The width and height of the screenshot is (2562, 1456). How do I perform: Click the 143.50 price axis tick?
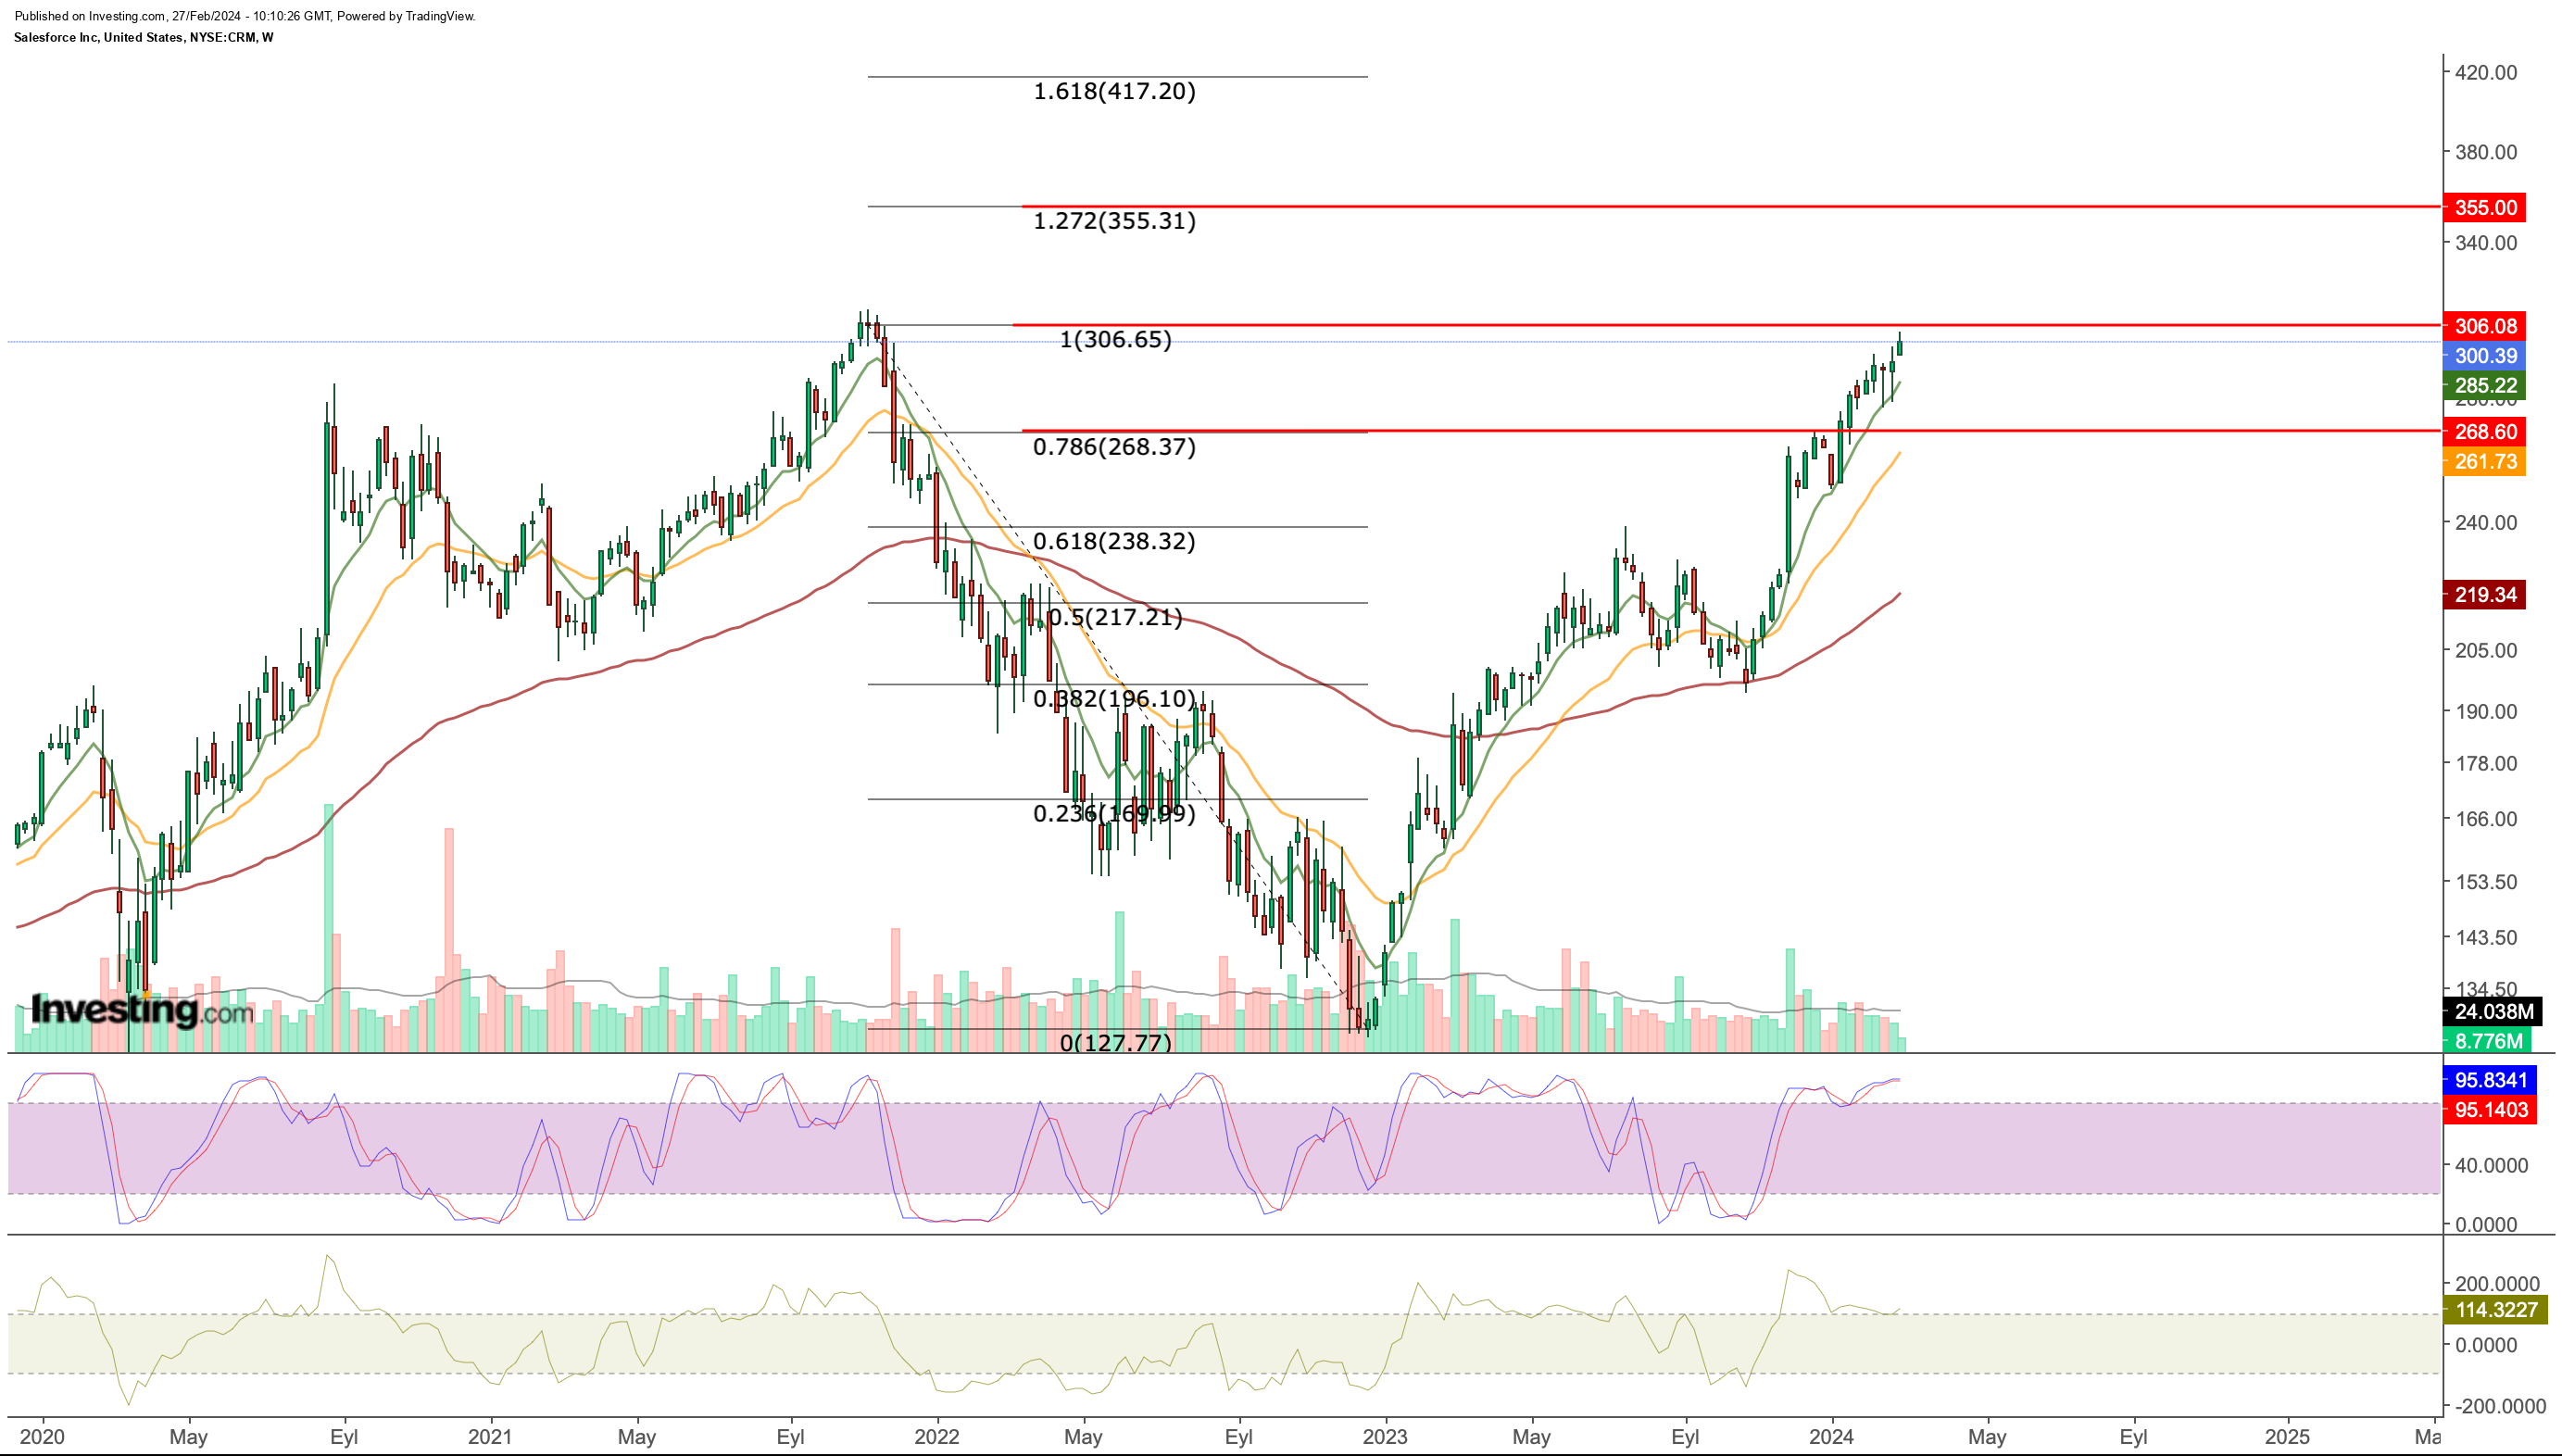(2486, 938)
